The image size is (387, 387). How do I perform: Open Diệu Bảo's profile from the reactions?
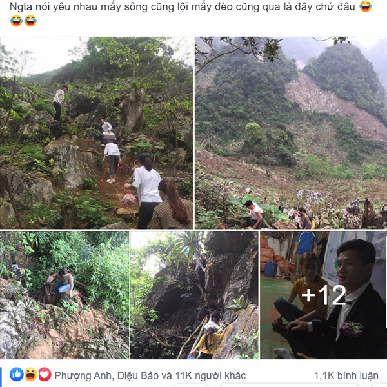[137, 375]
